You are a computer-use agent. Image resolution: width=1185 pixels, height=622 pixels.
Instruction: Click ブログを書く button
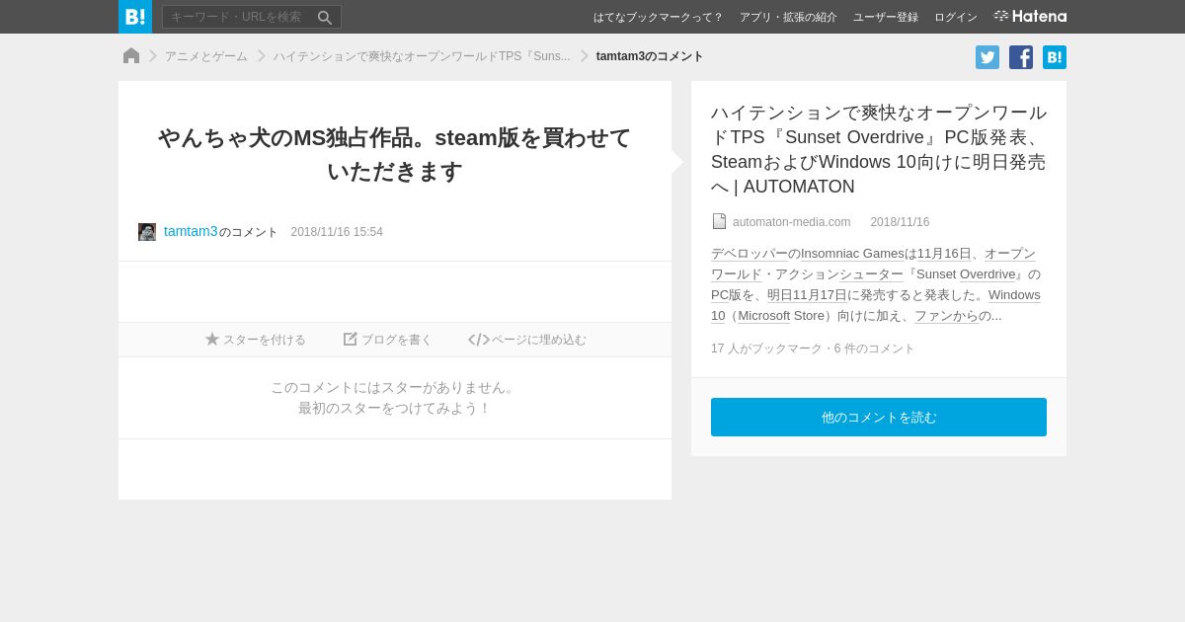pos(387,340)
